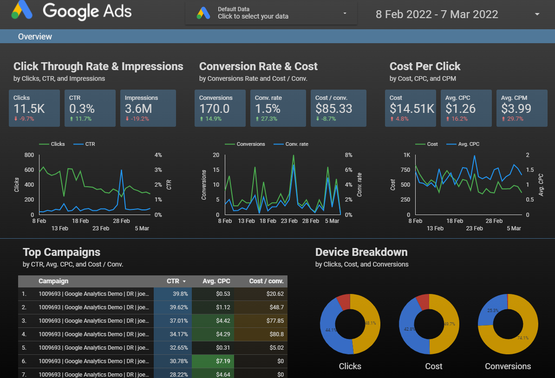Click the up arrow beside 14.9% conversions change
555x378 pixels.
pyautogui.click(x=202, y=119)
